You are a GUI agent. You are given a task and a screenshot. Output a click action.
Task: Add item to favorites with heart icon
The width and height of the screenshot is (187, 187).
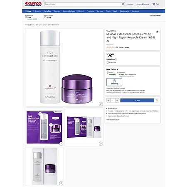(157, 100)
